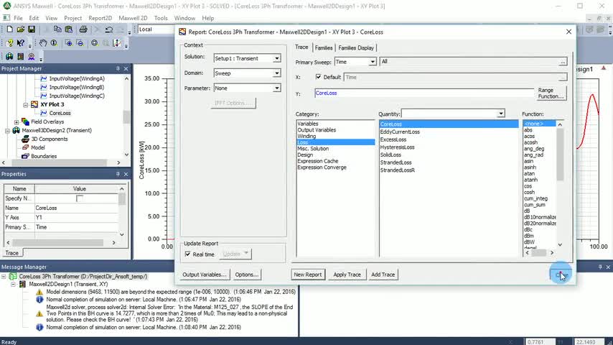Collapse Maxwell3DDesign2 (Transient) node
The width and height of the screenshot is (613, 345).
7,130
